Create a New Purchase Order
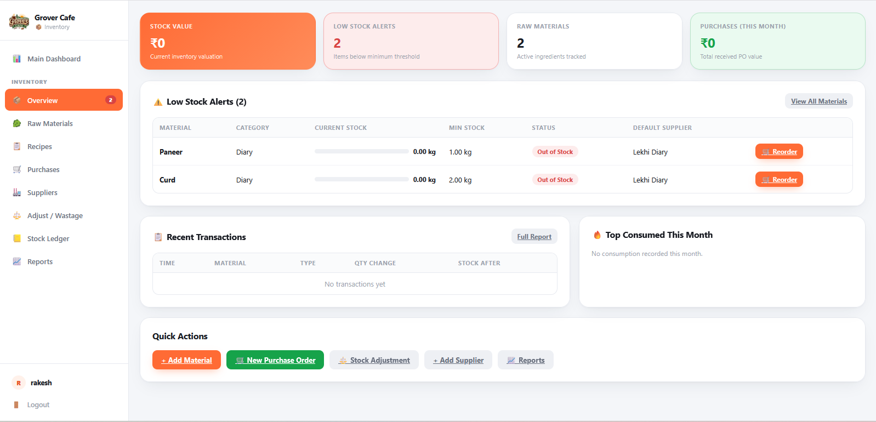The height and width of the screenshot is (422, 876). (x=275, y=360)
